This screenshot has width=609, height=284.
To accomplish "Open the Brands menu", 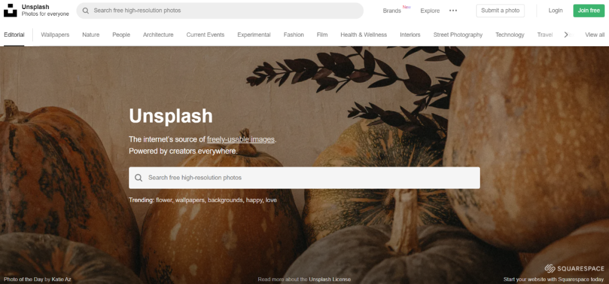I will point(392,11).
